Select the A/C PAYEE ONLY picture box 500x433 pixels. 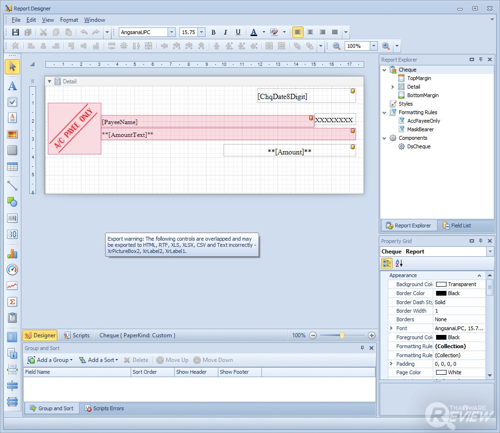tap(75, 128)
